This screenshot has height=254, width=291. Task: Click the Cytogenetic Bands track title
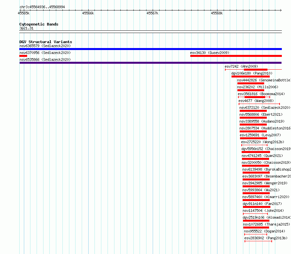[x=39, y=24]
